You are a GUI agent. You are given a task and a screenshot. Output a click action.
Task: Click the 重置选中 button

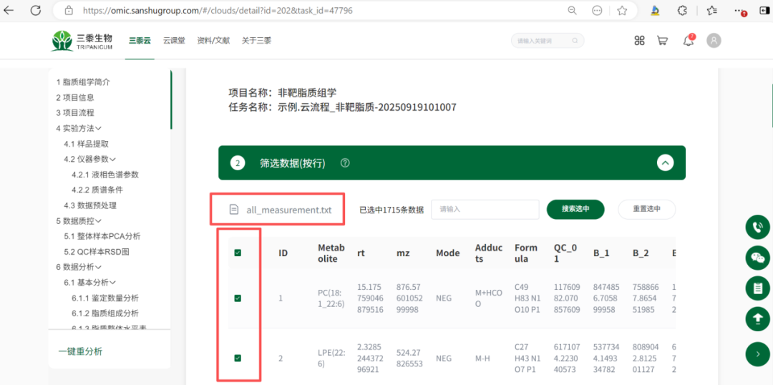pyautogui.click(x=646, y=209)
